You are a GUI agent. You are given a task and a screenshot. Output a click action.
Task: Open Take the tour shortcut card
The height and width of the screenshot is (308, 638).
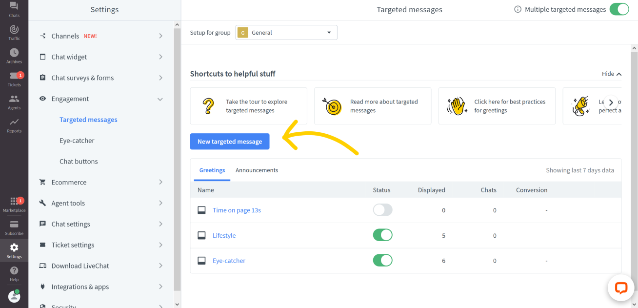tap(249, 106)
